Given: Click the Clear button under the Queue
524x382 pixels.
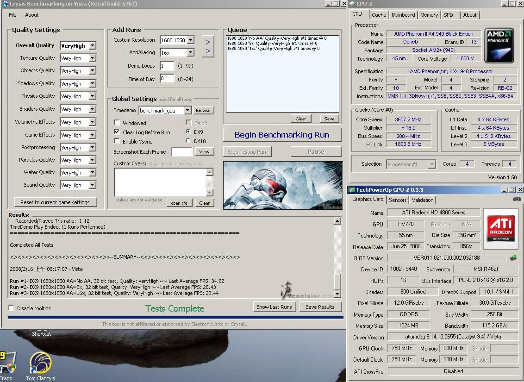Looking at the screenshot, I should (x=301, y=119).
